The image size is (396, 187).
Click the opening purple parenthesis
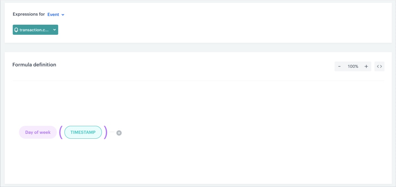pyautogui.click(x=61, y=132)
